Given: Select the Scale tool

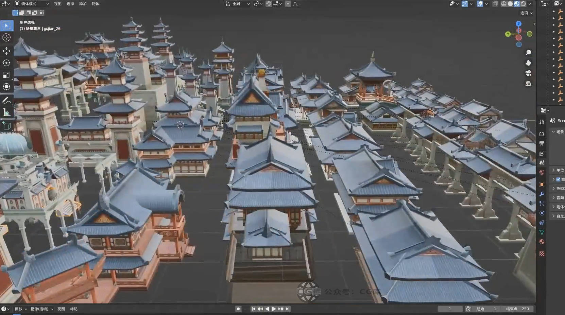Looking at the screenshot, I should (x=6, y=75).
